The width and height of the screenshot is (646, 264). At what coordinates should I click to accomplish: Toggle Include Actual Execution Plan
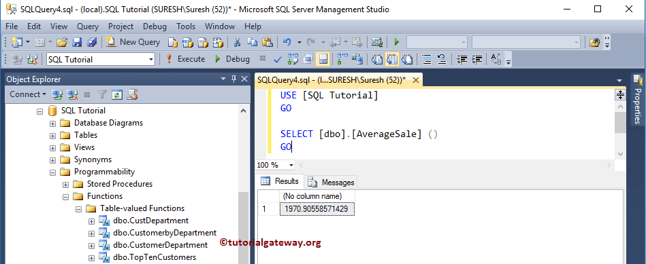point(342,60)
